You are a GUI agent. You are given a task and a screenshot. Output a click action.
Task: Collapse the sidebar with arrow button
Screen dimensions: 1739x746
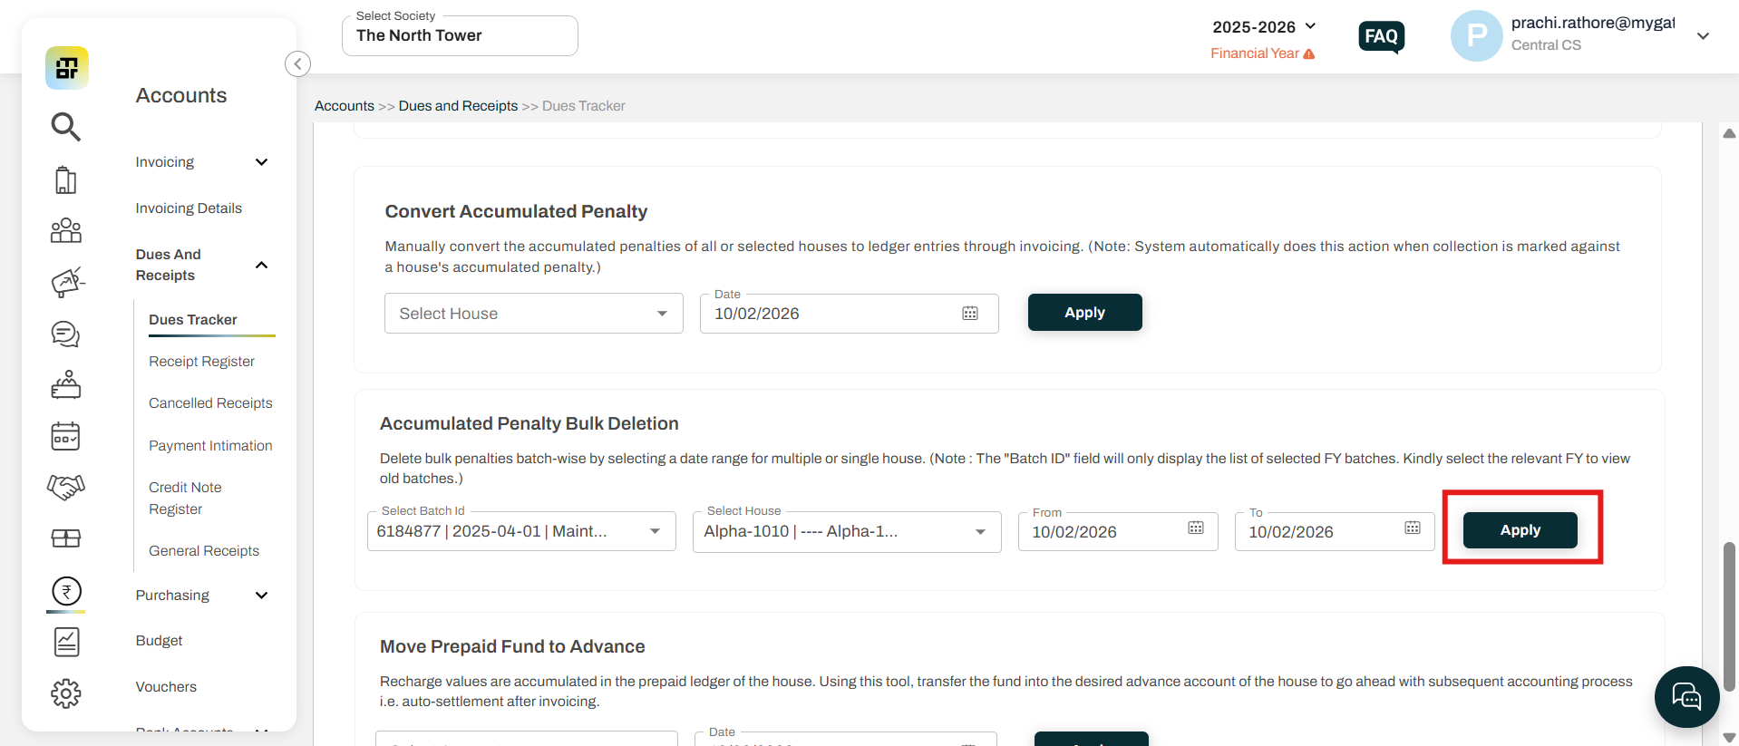(297, 63)
